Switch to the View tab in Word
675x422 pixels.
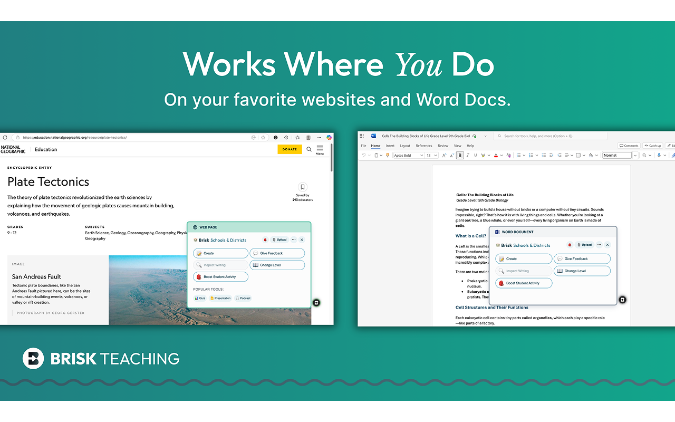457,146
